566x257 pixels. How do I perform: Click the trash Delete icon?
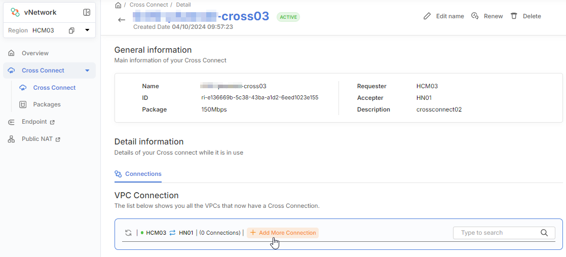(x=514, y=16)
